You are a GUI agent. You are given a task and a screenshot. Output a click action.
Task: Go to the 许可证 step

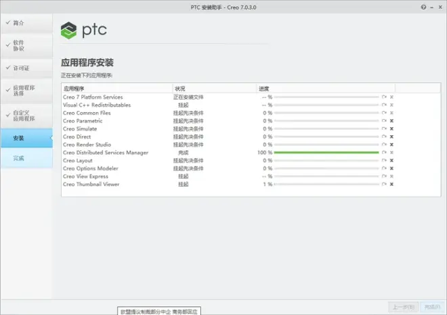point(26,68)
